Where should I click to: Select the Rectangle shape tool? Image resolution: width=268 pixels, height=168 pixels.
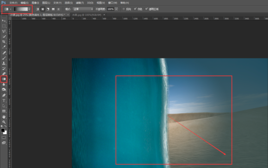tap(4, 111)
